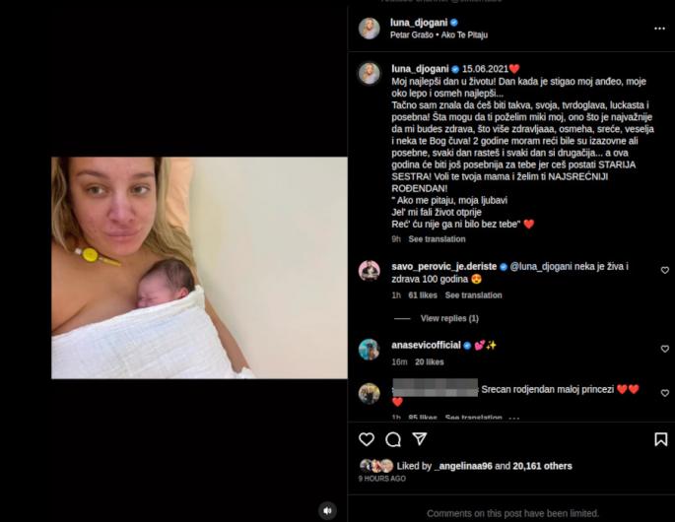Click See translation under savo_perovic's comment
Viewport: 675px width, 522px height.
click(x=473, y=295)
